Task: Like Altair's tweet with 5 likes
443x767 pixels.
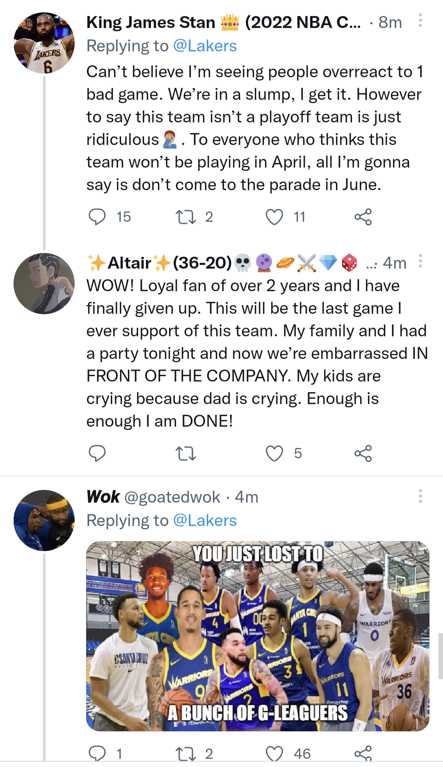Action: pos(274,453)
